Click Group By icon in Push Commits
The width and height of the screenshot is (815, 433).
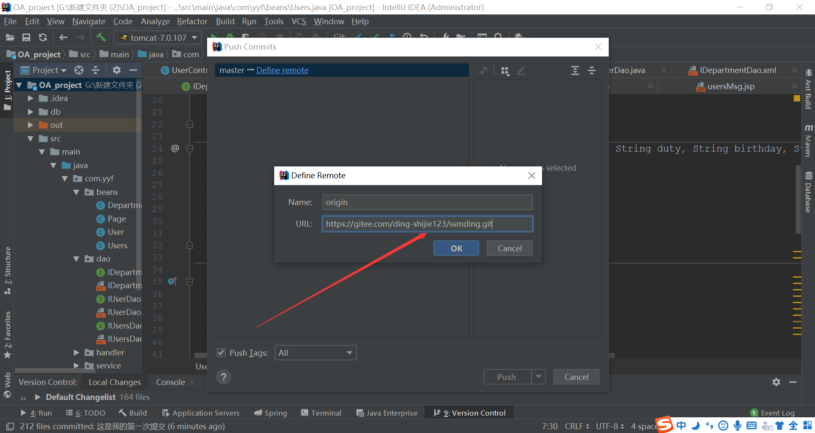point(505,71)
